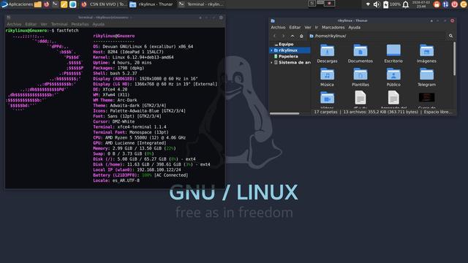Launch the terminal emulator panel launcher
The width and height of the screenshot is (468, 263).
click(55, 4)
